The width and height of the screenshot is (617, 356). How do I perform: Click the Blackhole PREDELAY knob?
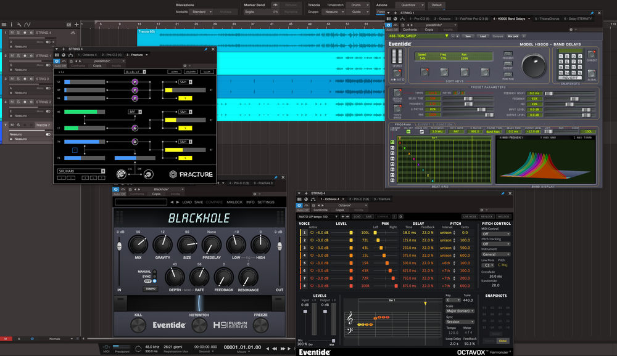[x=211, y=245]
